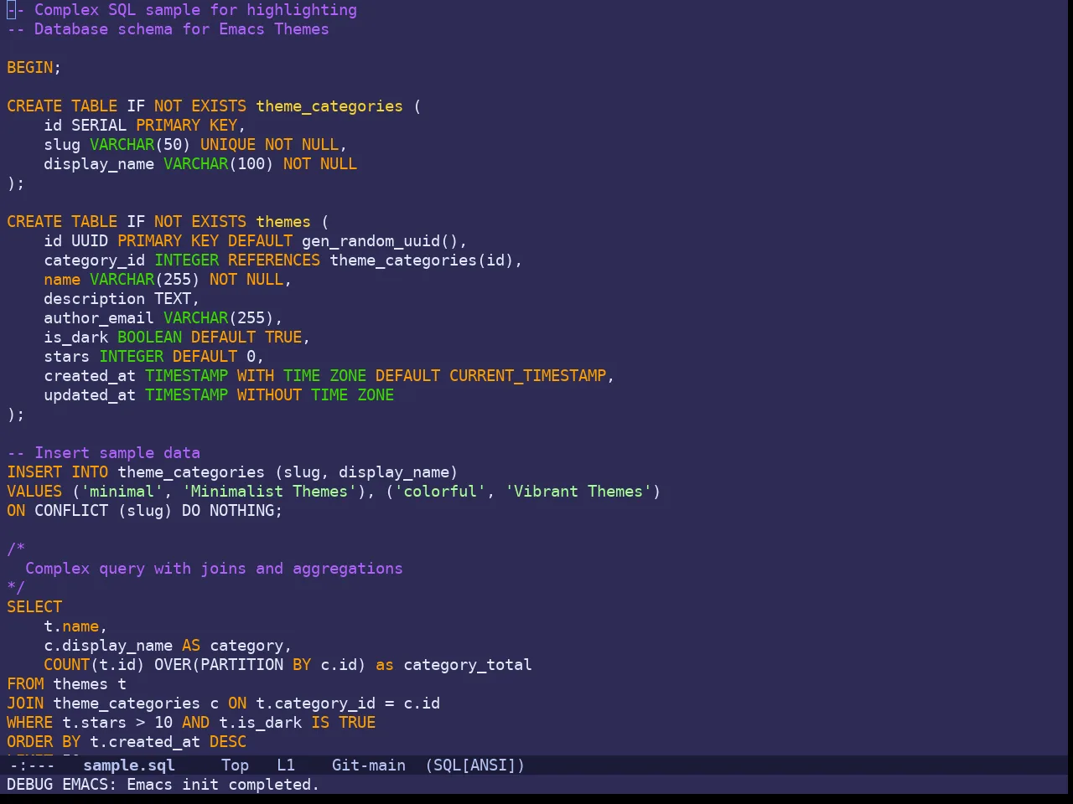Click the buffer status dashes in mode line
This screenshot has height=804, width=1073.
coord(32,765)
